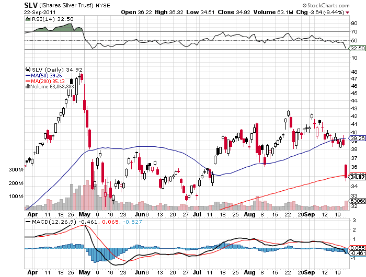
Task: Click the boxed -0.461 marker on MACD axis
Action: click(x=357, y=253)
